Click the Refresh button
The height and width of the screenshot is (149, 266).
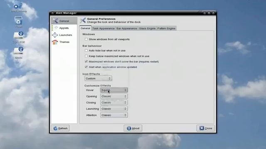(x=60, y=128)
